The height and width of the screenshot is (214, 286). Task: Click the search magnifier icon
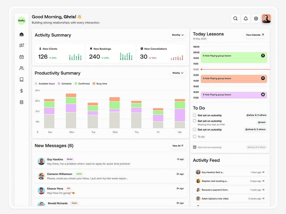point(235,19)
